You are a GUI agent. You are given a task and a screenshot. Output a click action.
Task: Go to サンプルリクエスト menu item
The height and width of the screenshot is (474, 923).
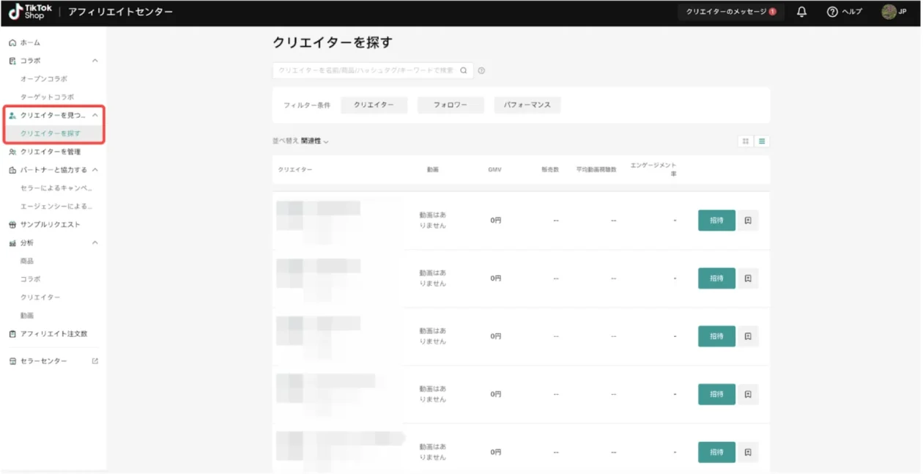50,225
